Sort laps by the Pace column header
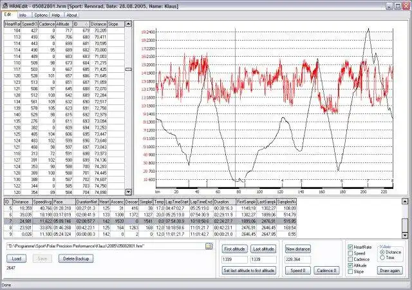The image size is (412, 290). [64, 202]
